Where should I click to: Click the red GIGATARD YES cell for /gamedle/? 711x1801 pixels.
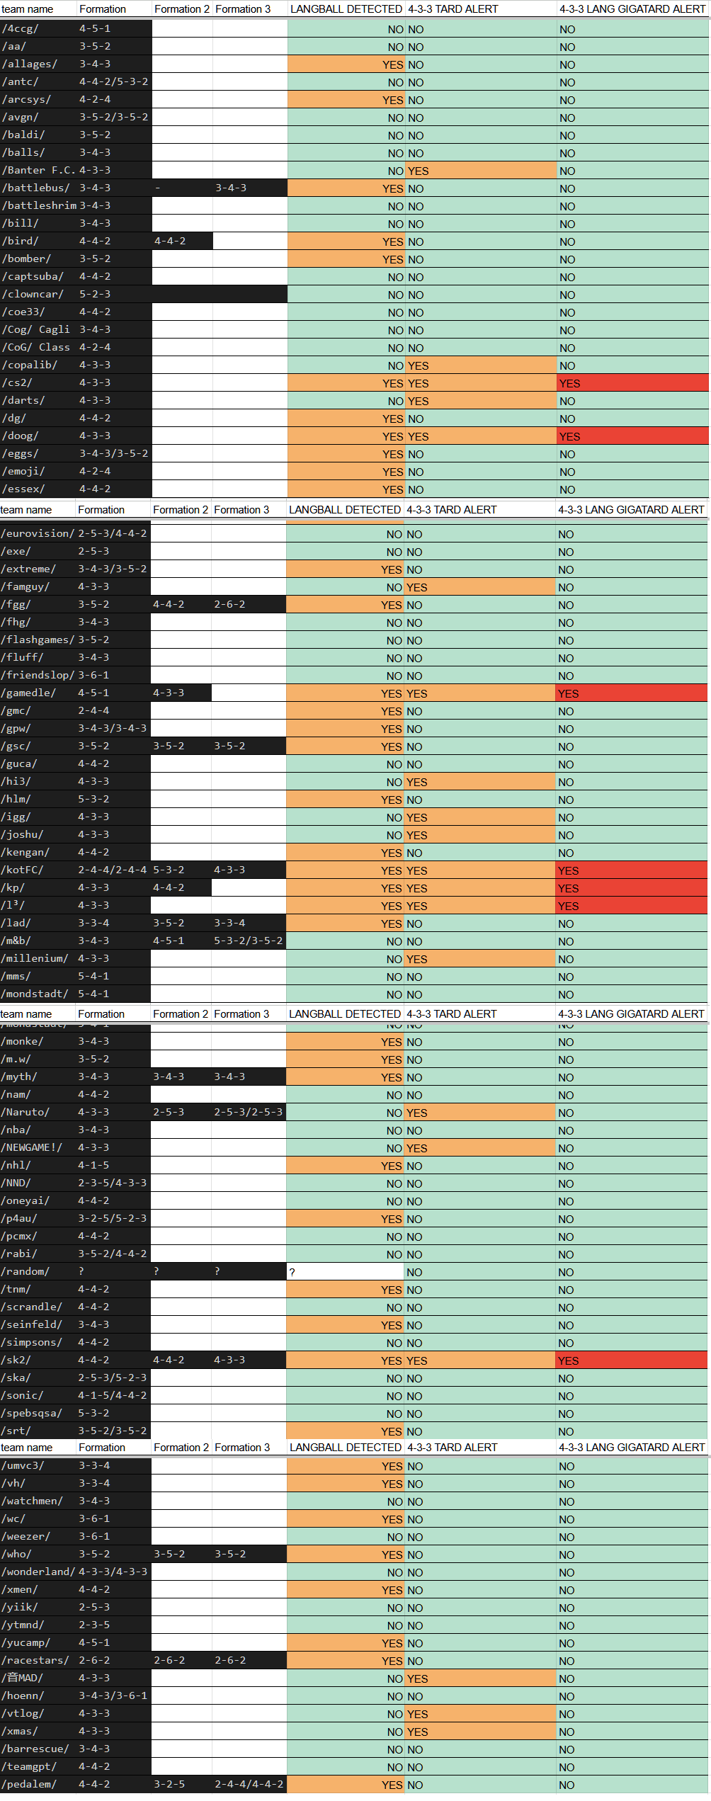pyautogui.click(x=631, y=693)
